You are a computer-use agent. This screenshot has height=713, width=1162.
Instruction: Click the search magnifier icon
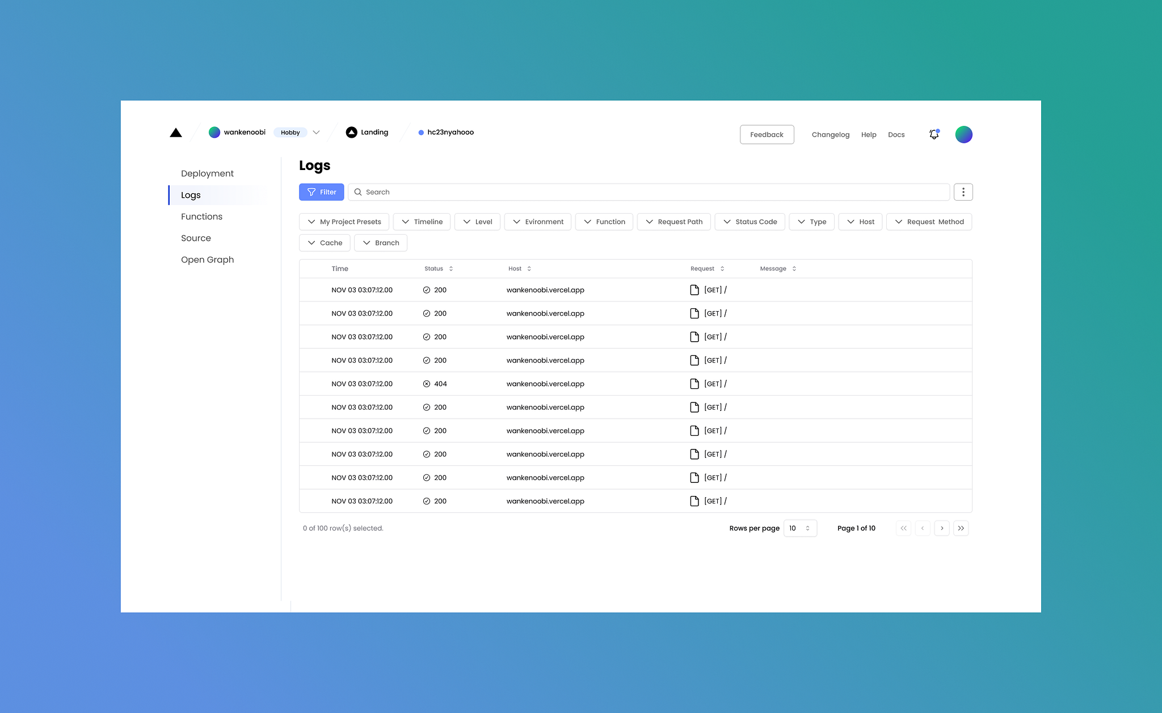click(x=358, y=192)
